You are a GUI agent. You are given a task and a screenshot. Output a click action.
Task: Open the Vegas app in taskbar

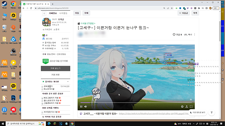click(x=60, y=124)
